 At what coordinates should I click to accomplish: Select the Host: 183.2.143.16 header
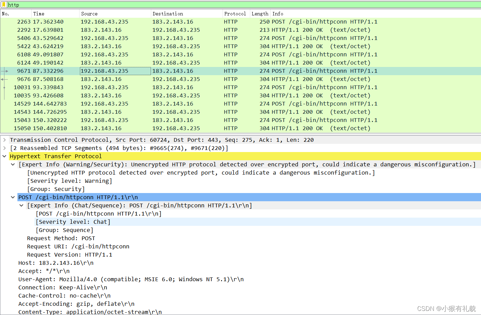point(56,263)
